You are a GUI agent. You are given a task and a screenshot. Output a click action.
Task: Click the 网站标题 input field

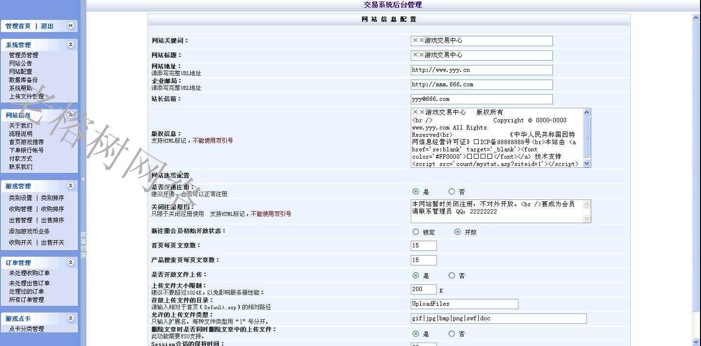[x=482, y=55]
